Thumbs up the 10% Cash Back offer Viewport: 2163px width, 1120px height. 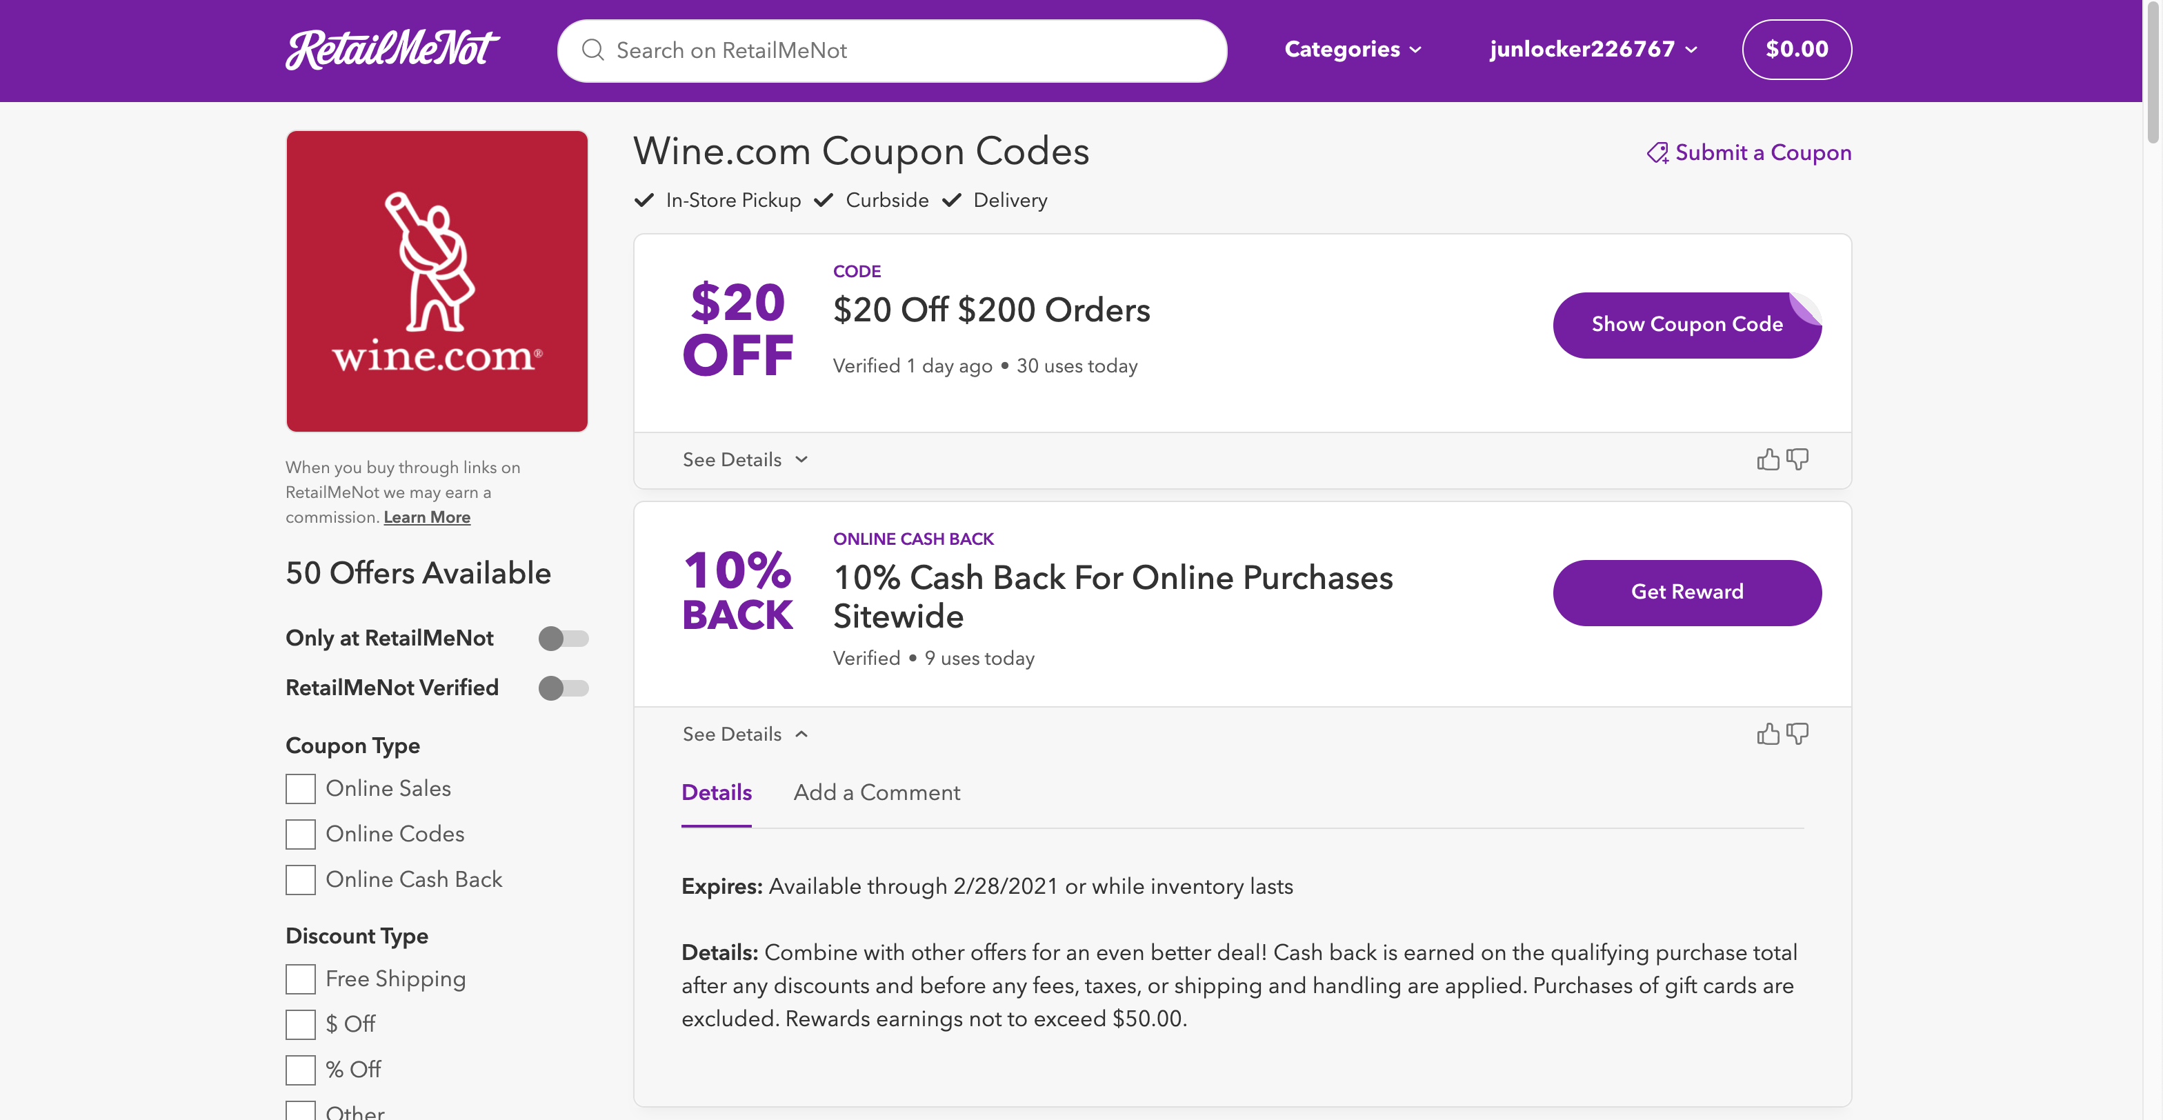pos(1768,734)
